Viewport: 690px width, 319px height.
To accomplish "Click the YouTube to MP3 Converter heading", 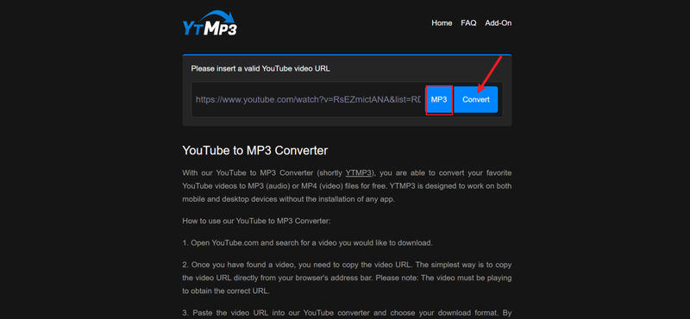I will [x=254, y=151].
